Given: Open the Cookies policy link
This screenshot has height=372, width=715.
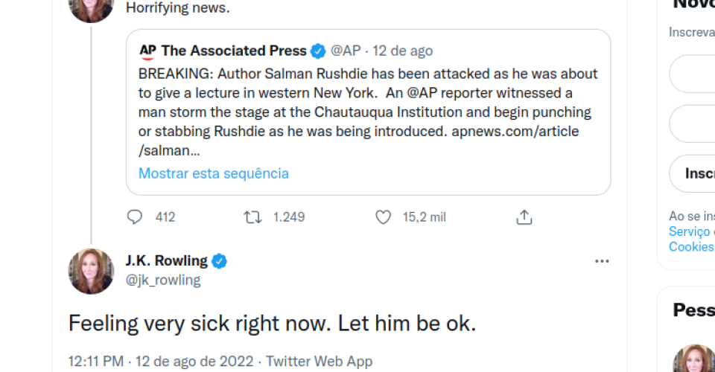Looking at the screenshot, I should coord(691,246).
